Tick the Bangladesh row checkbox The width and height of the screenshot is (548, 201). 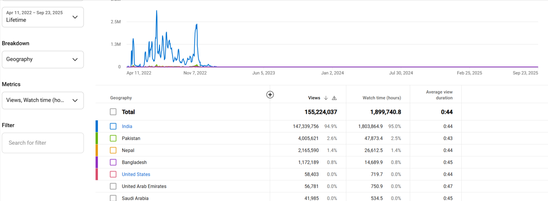point(113,162)
